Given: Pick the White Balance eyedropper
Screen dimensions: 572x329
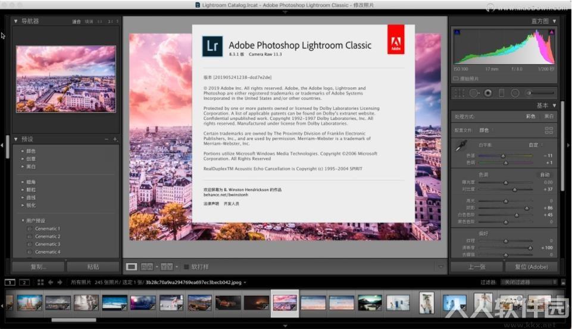Looking at the screenshot, I should [461, 146].
